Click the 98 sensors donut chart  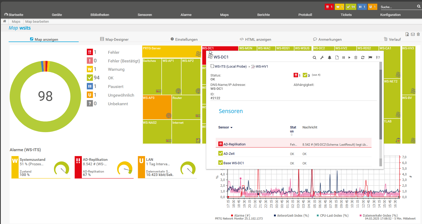click(x=45, y=96)
